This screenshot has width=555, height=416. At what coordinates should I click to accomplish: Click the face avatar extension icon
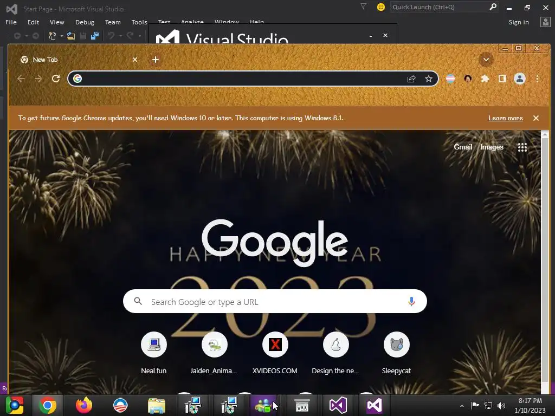[468, 79]
